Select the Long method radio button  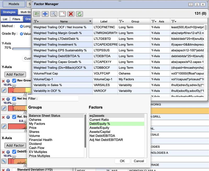(21, 26)
